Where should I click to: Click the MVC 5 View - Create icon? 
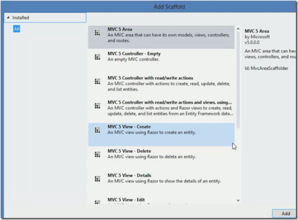(97, 130)
